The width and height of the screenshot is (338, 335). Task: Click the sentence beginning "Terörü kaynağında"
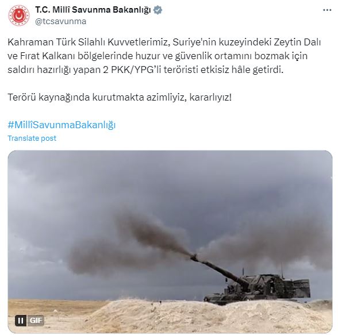120,97
